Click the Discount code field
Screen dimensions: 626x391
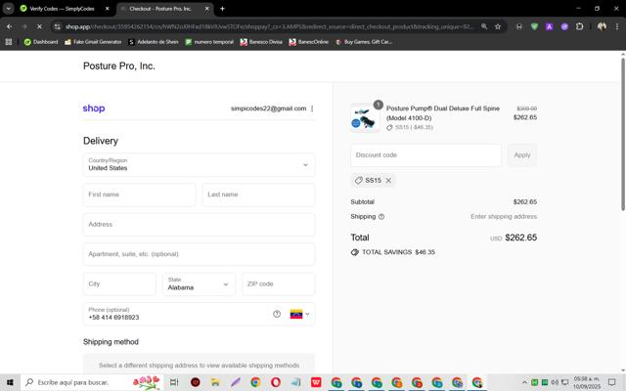pos(425,155)
